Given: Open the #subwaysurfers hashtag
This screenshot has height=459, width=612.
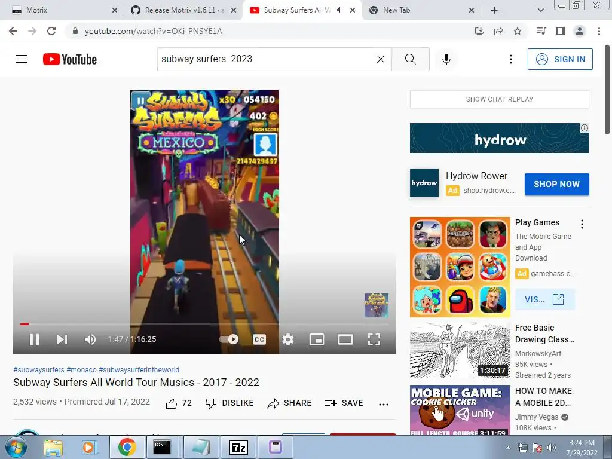Looking at the screenshot, I should point(39,369).
